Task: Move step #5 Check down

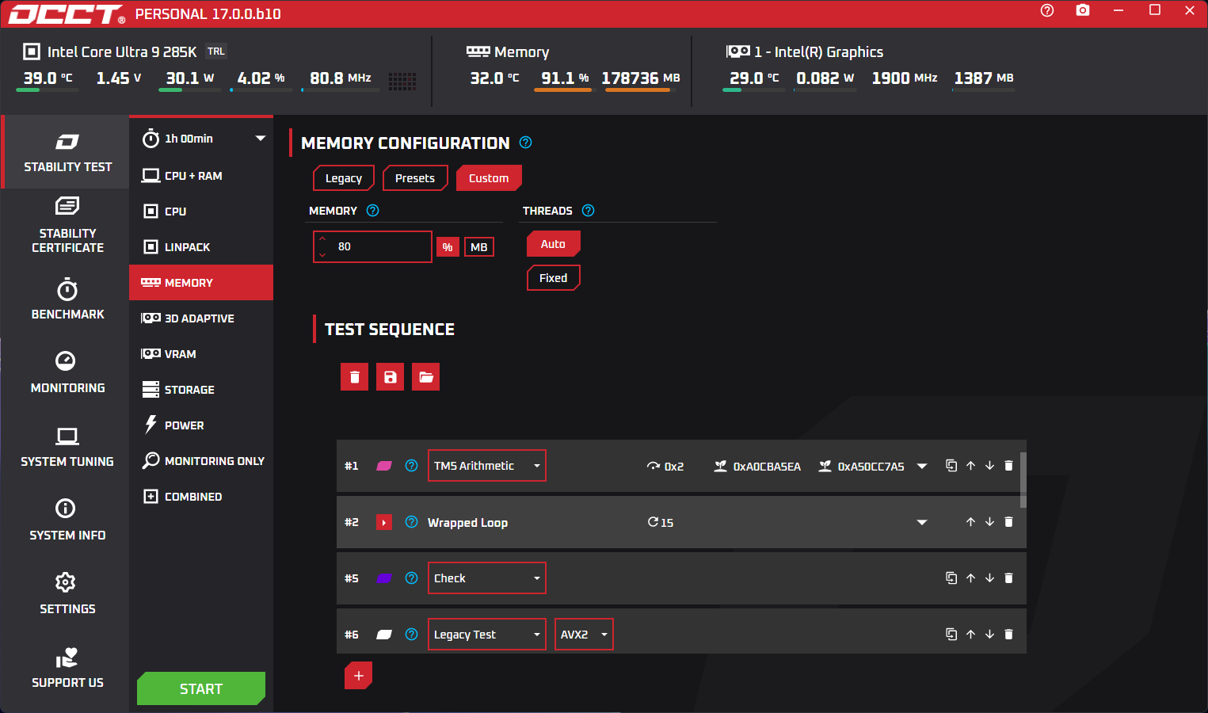Action: coord(989,578)
